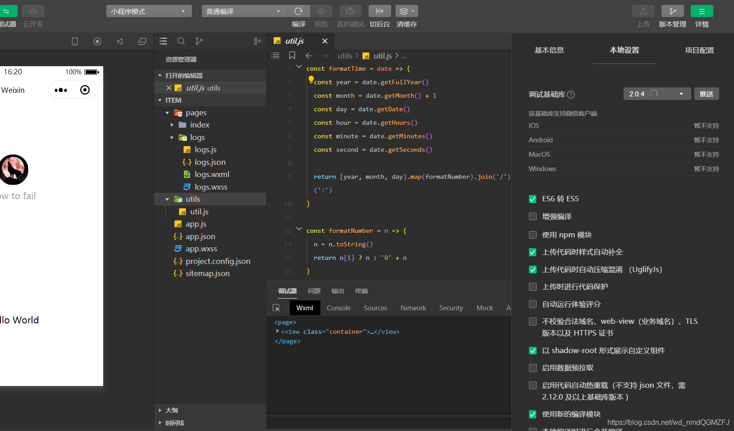This screenshot has height=431, width=734.
Task: Switch to 项目配置 tab
Action: click(699, 50)
